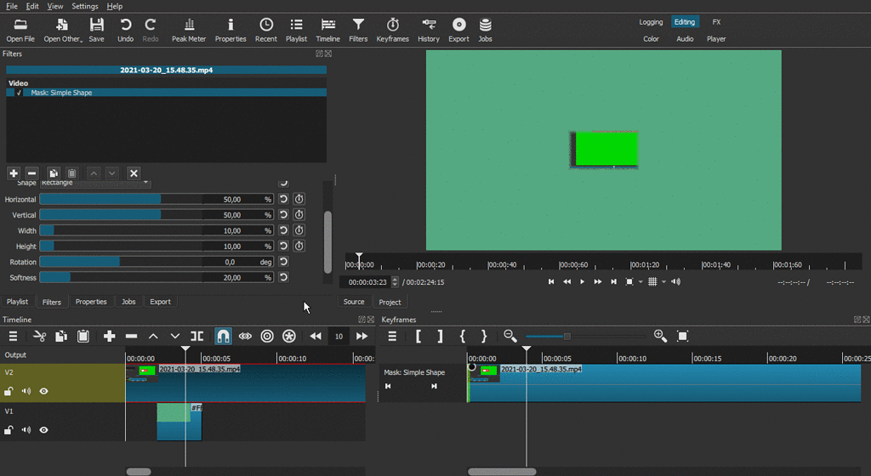871x476 pixels.
Task: Open the Keyframes toolbar icon
Action: (393, 30)
